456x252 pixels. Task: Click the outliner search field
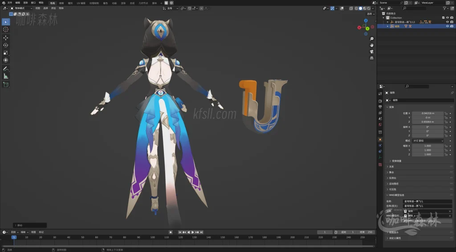[415, 8]
